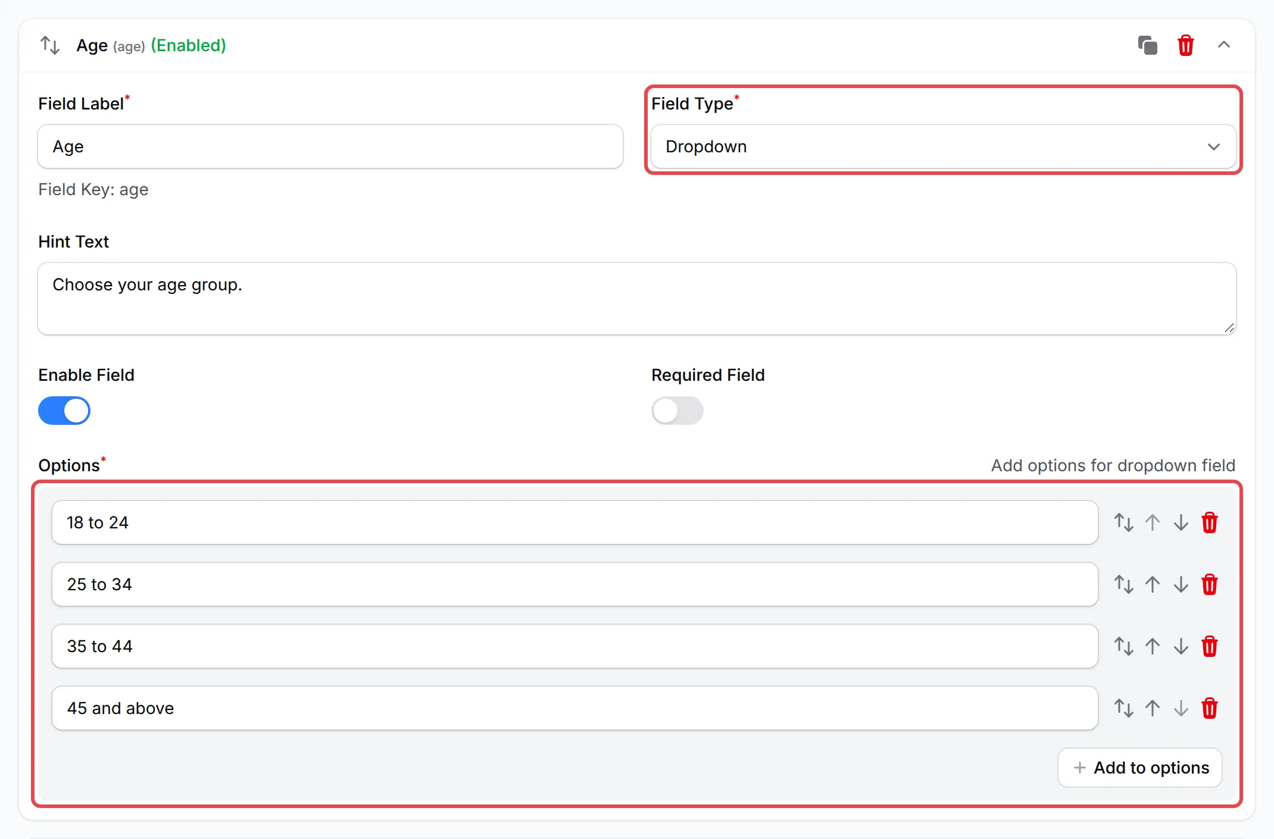Screen dimensions: 1274x839
Task: Delete the Age field with header trash icon
Action: [x=1185, y=45]
